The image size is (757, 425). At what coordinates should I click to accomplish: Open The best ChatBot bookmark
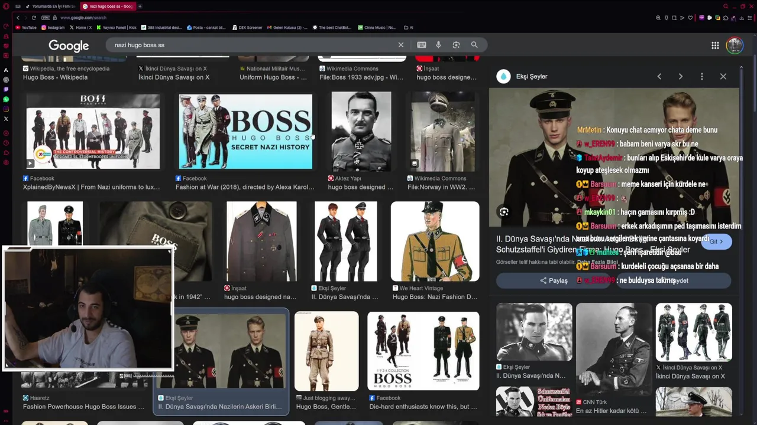point(332,28)
